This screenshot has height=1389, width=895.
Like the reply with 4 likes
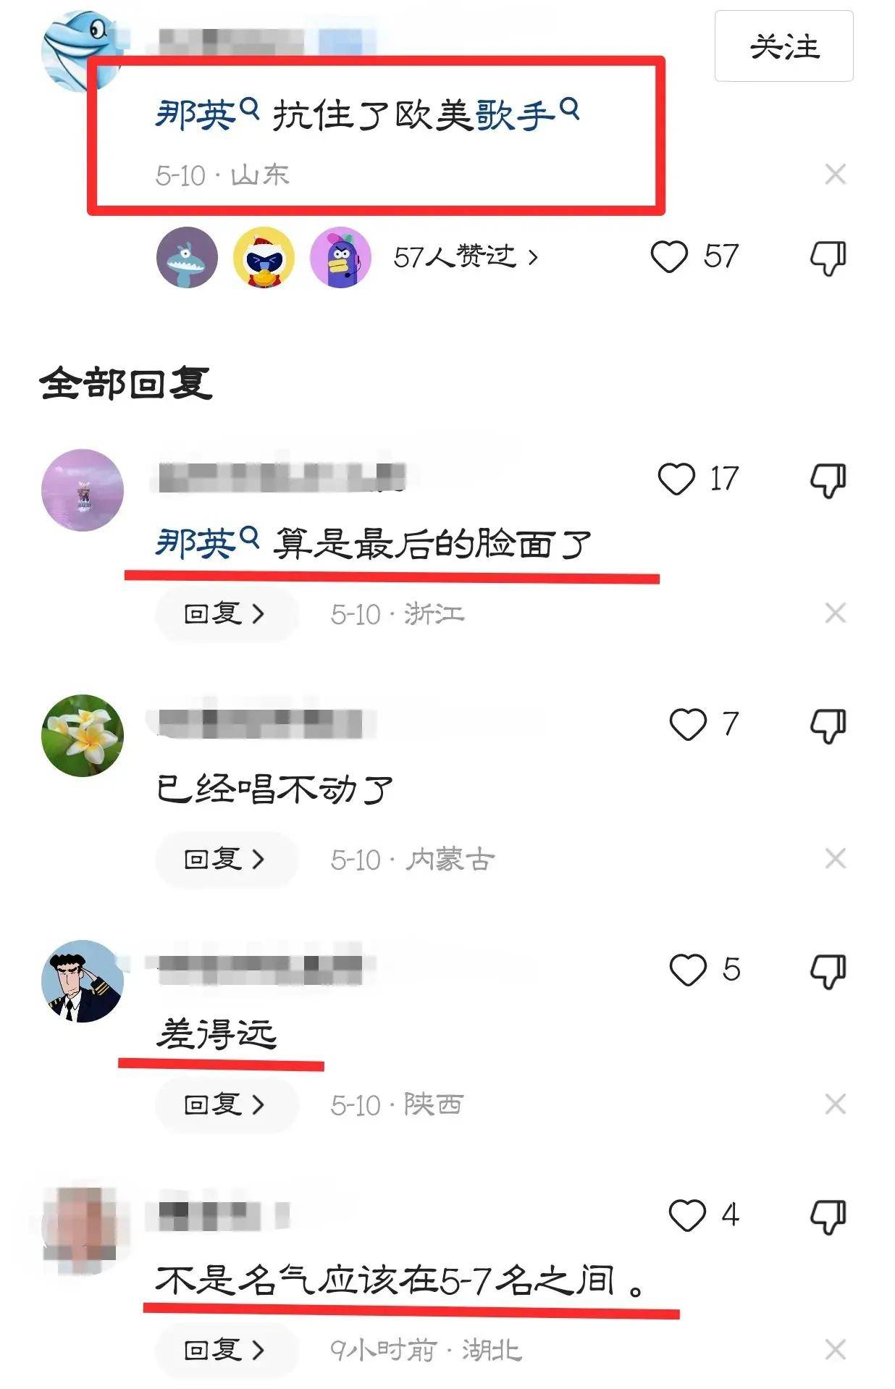[x=687, y=1215]
